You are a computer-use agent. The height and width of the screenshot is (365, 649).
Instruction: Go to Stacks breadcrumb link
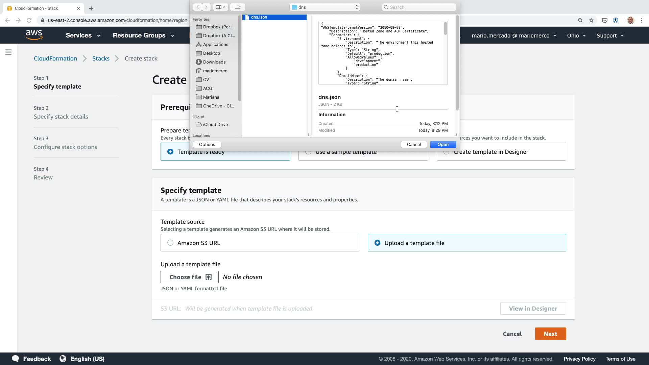[x=101, y=58]
